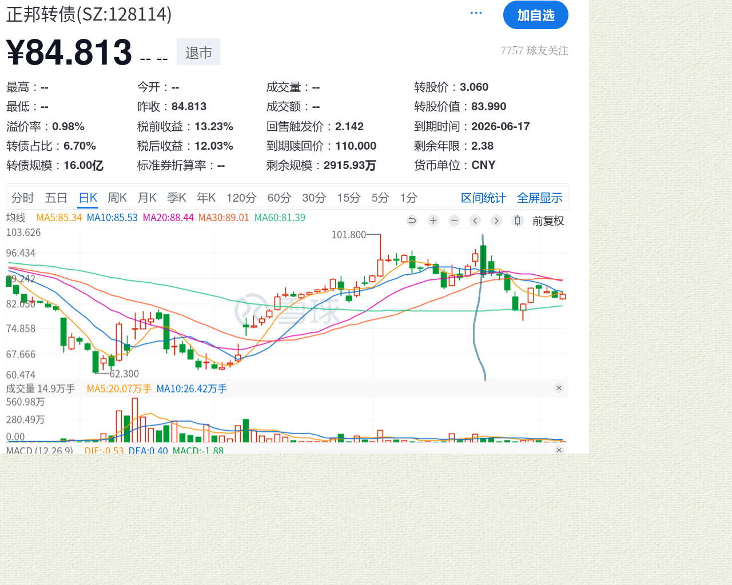Open 全屏显示 fullscreen view
Viewport: 732px width, 585px height.
point(540,198)
